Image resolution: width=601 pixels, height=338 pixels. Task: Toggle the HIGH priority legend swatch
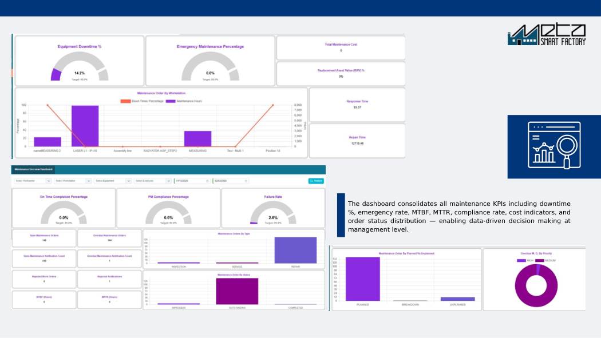tap(521, 260)
